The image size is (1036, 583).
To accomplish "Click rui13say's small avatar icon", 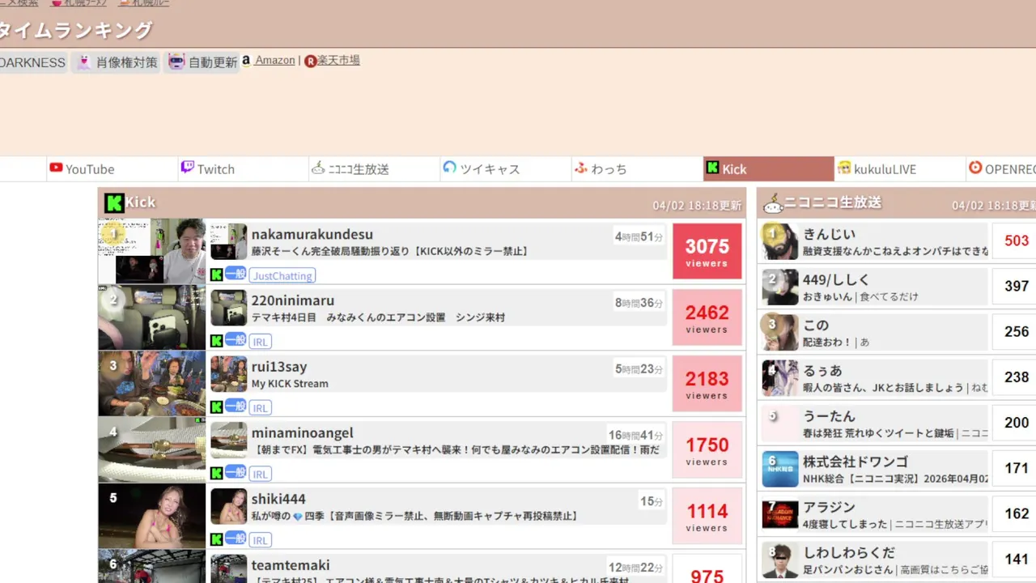I will click(228, 374).
